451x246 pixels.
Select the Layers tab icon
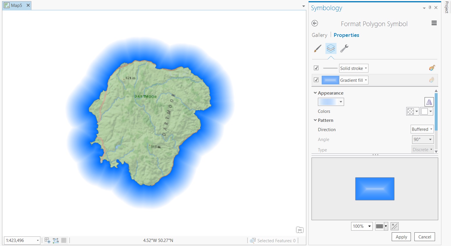[331, 48]
